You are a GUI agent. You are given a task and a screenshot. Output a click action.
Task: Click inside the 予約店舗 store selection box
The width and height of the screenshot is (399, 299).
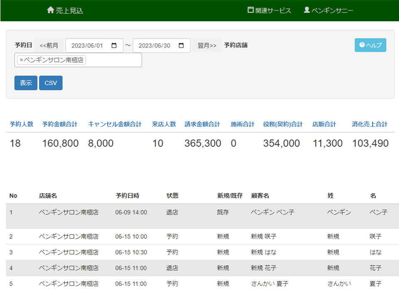click(78, 60)
